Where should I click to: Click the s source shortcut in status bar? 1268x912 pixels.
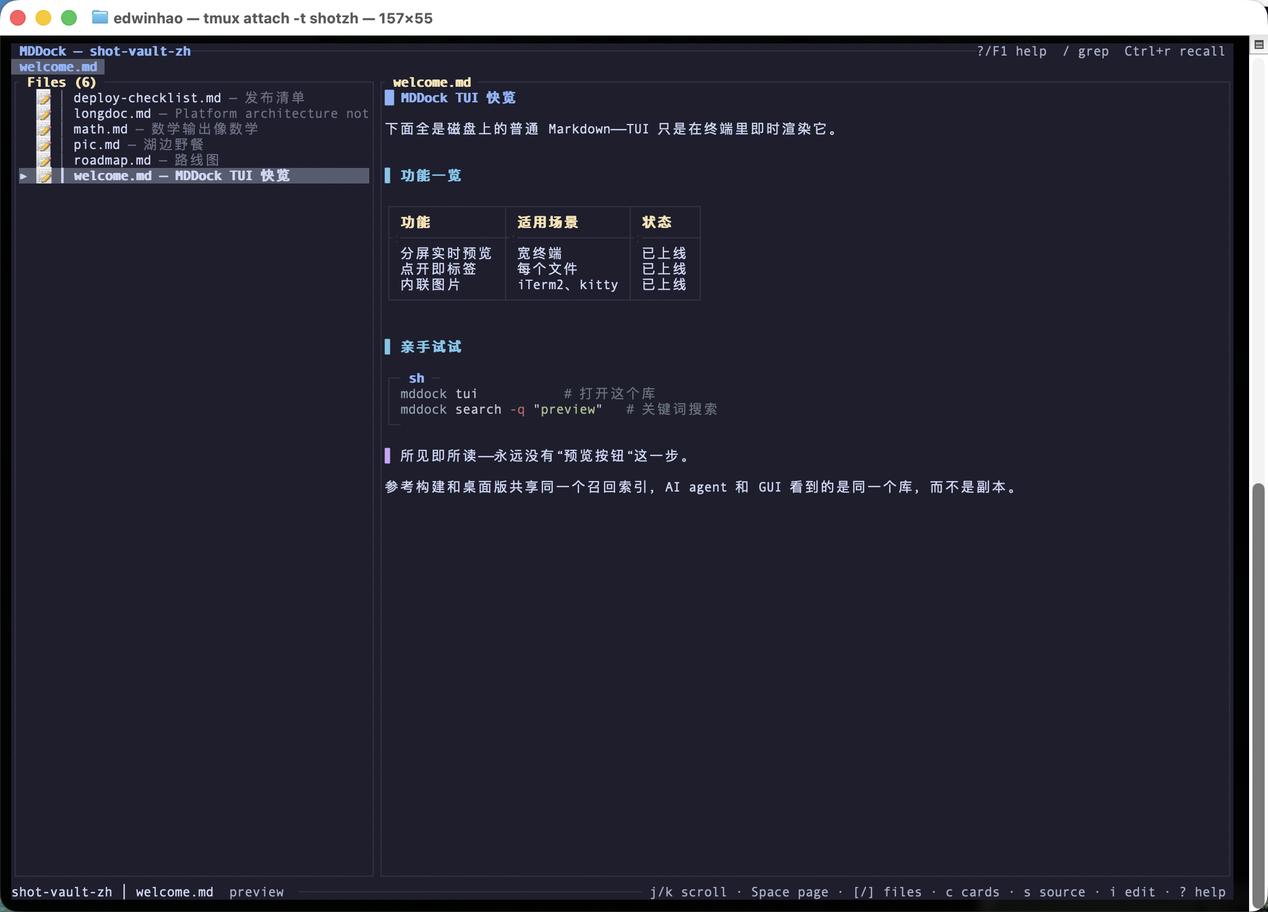(1054, 892)
